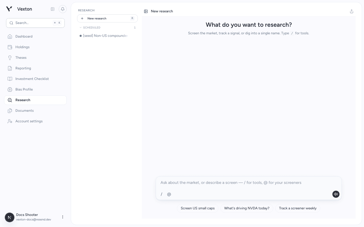This screenshot has height=227, width=364.
Task: Open notifications bell
Action: (63, 9)
